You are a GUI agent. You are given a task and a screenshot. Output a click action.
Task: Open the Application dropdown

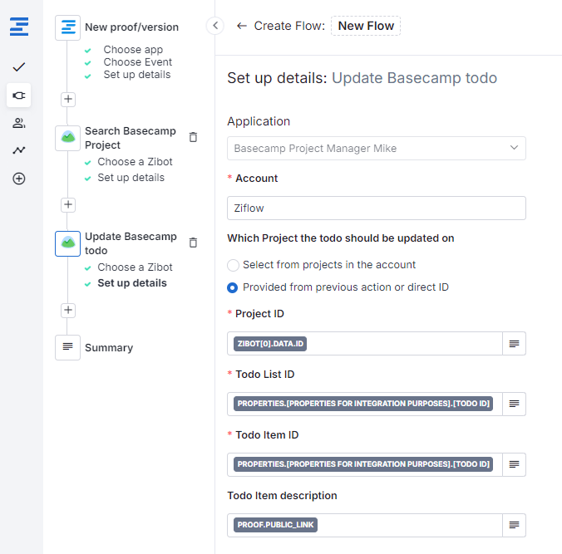(376, 149)
